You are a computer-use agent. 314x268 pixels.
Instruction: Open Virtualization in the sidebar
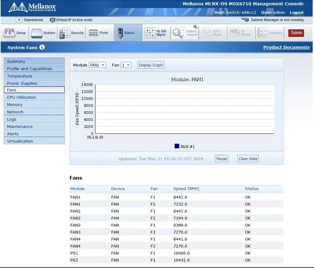[34, 141]
